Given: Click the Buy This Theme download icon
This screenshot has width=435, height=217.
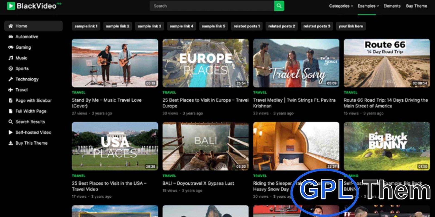Looking at the screenshot, I should (11, 143).
